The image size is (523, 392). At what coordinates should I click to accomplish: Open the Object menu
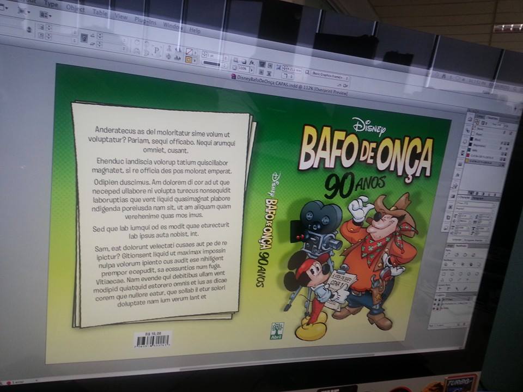point(75,8)
